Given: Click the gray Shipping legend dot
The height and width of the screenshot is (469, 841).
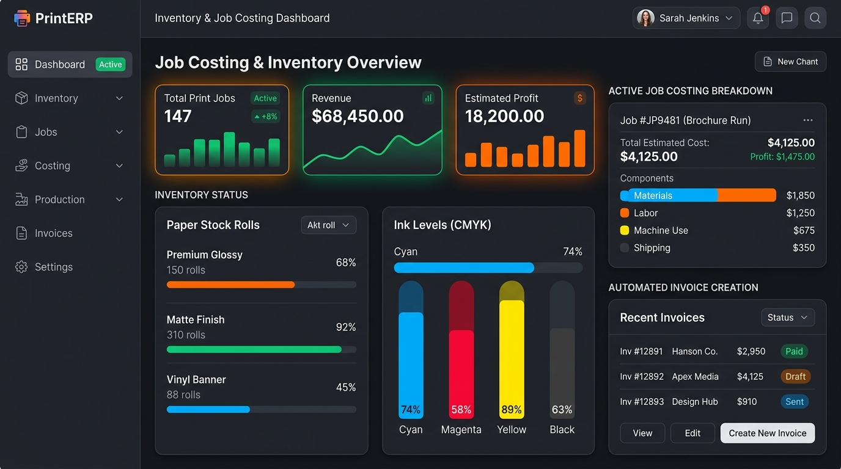Looking at the screenshot, I should (x=625, y=248).
